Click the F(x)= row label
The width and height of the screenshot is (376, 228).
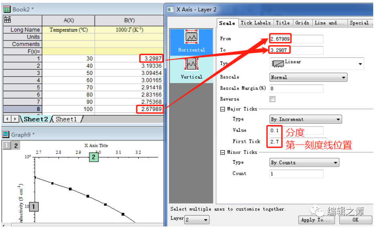[x=22, y=51]
